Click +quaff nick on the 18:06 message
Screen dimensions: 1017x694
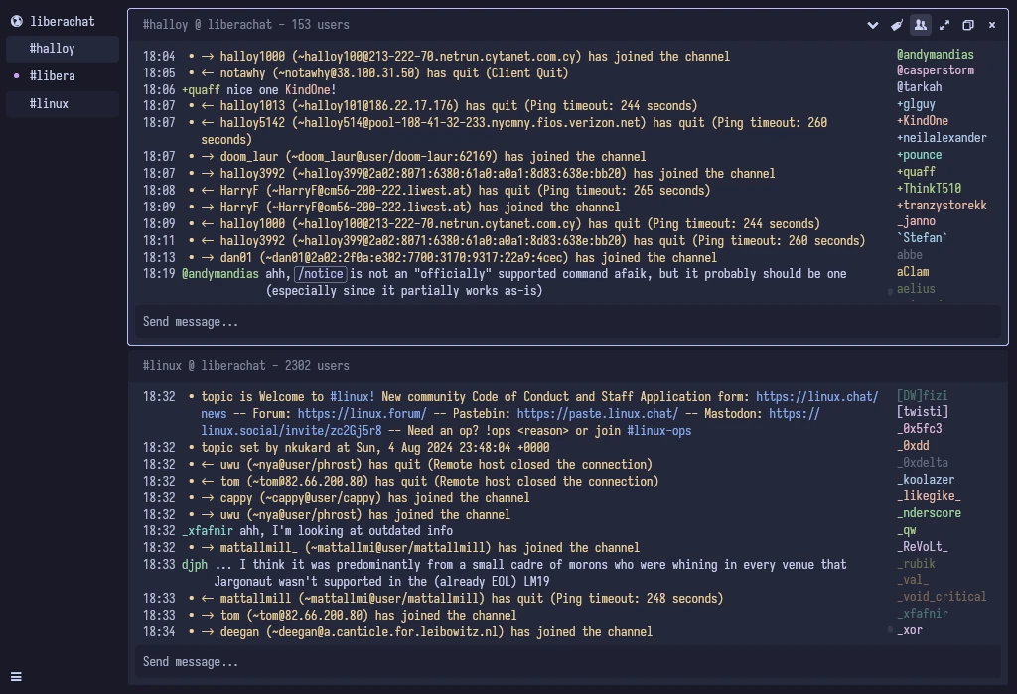[201, 89]
